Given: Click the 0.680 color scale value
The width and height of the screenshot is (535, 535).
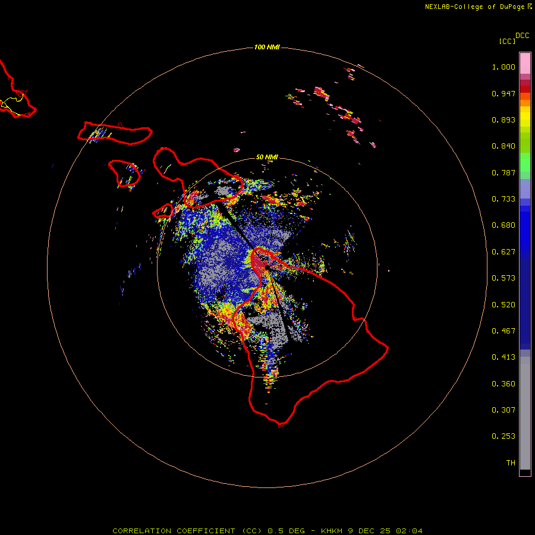Looking at the screenshot, I should click(503, 225).
